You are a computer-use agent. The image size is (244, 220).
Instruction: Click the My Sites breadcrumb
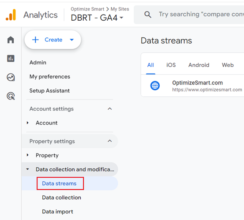[120, 9]
